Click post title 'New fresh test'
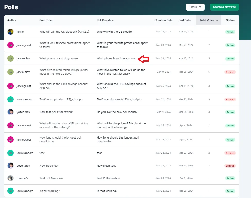251x198 pixels. [49, 166]
